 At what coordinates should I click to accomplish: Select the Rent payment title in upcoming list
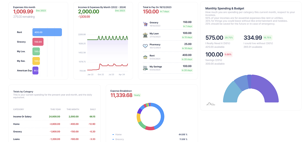click(x=152, y=56)
